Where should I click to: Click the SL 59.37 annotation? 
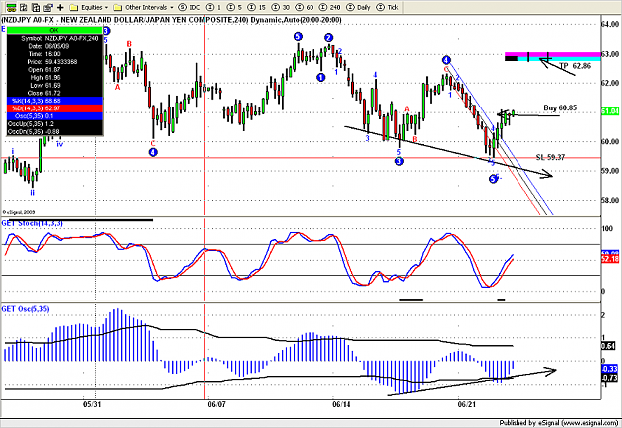pyautogui.click(x=550, y=158)
